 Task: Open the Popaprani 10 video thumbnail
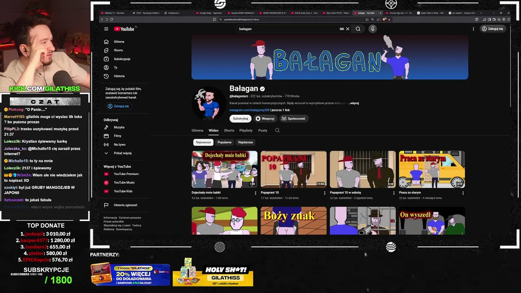[x=293, y=169]
